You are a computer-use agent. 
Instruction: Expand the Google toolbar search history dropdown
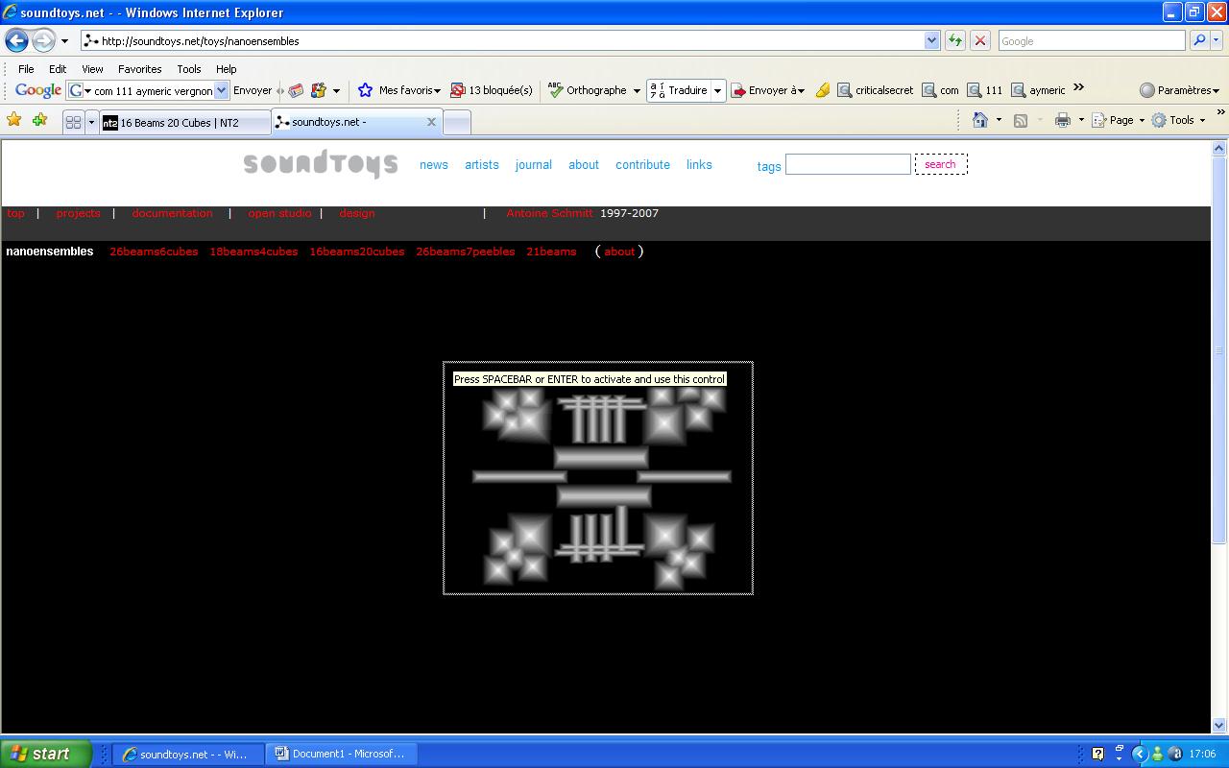pos(222,90)
